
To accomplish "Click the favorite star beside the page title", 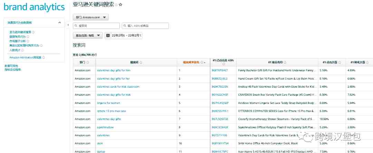I will tap(121, 4).
